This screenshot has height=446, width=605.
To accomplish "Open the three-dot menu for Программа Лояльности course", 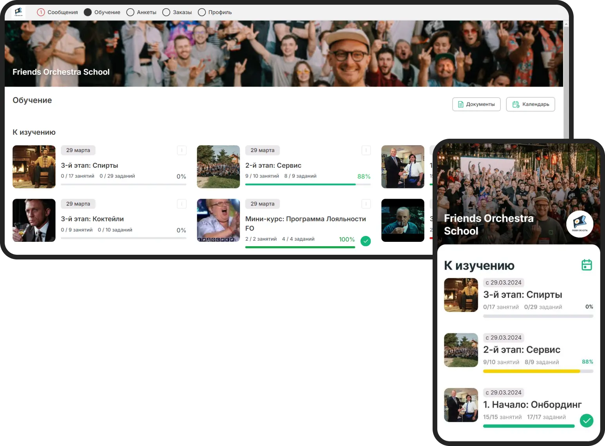I will pyautogui.click(x=366, y=204).
